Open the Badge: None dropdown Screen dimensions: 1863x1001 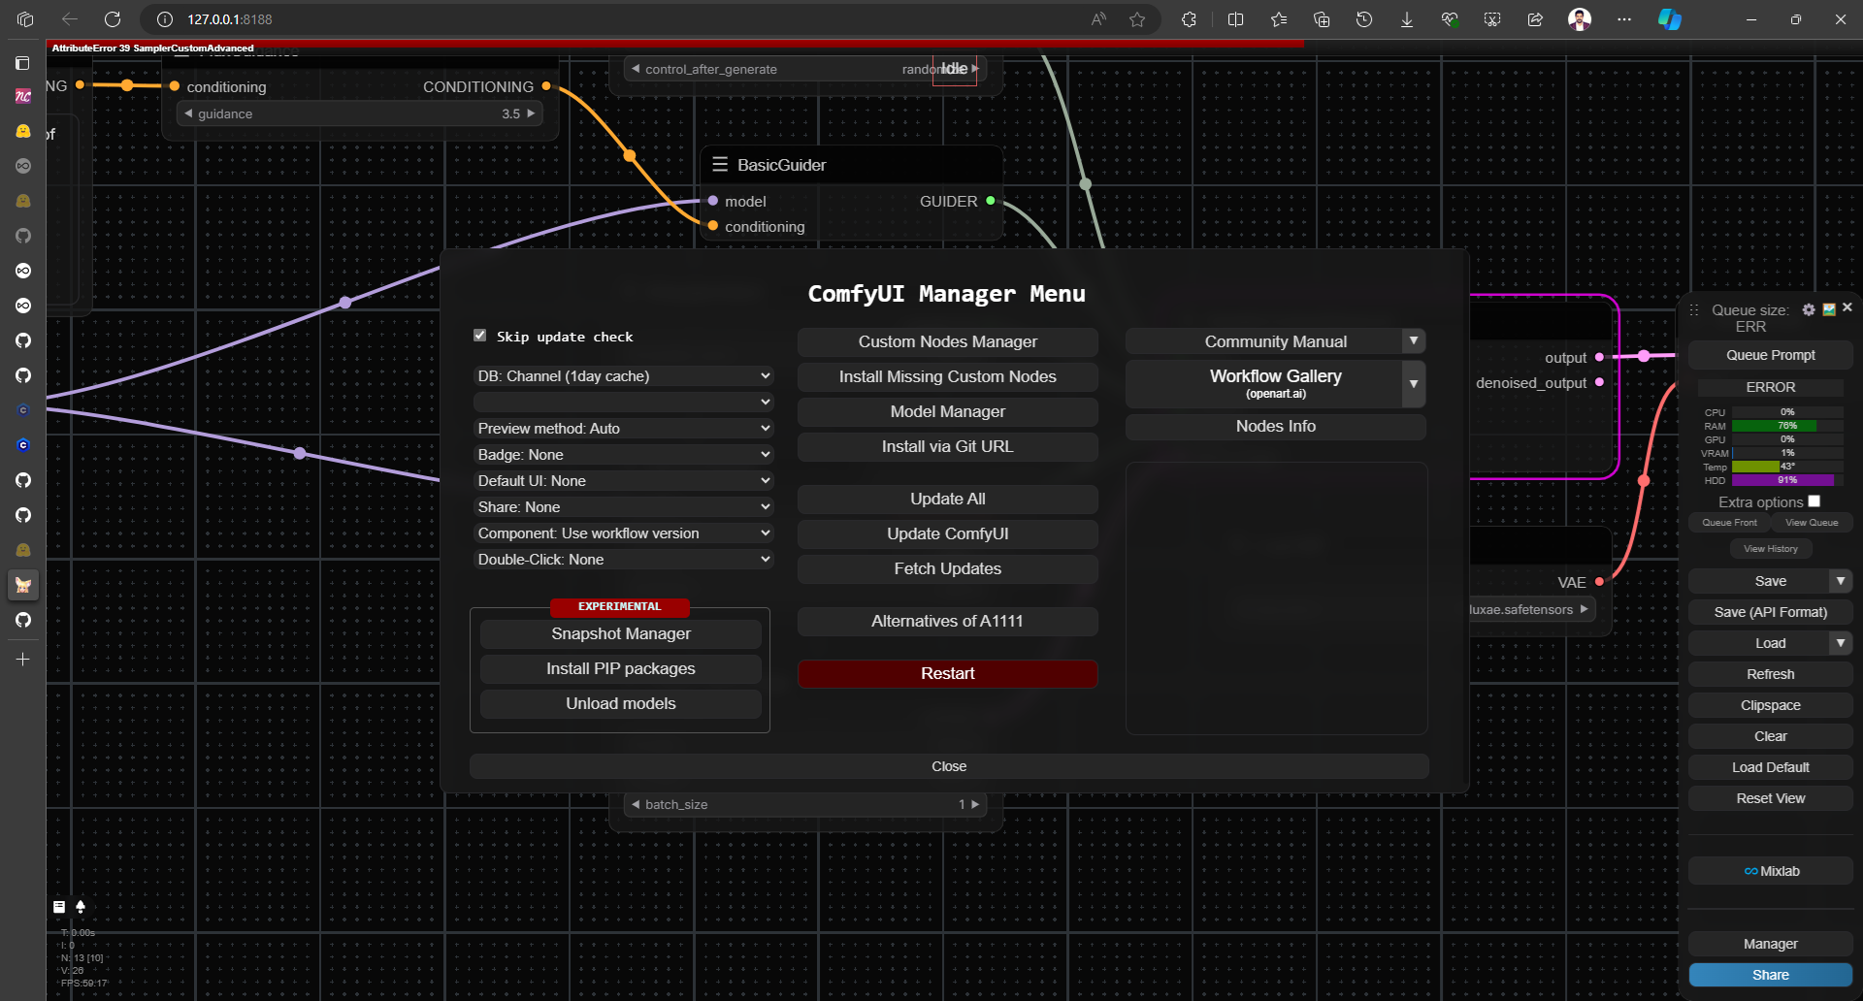click(624, 455)
